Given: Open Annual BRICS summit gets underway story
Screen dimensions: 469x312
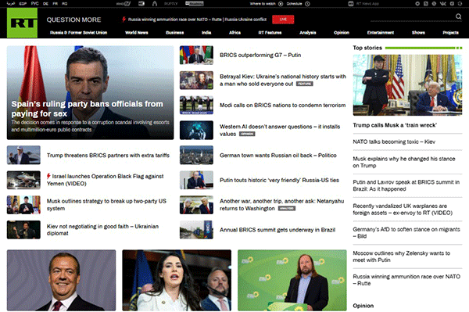Looking at the screenshot, I should 277,230.
